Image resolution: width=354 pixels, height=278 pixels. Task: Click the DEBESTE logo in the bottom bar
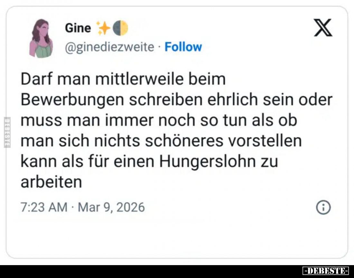(x=326, y=271)
